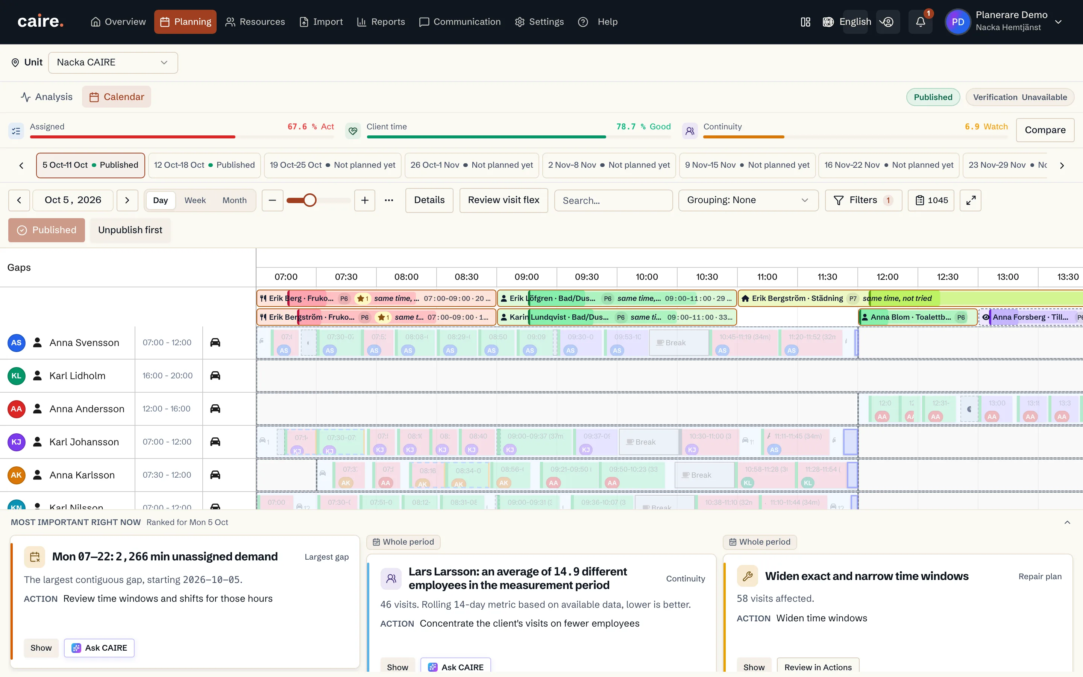
Task: Open the Oct 5, 2026 date picker
Action: [73, 200]
